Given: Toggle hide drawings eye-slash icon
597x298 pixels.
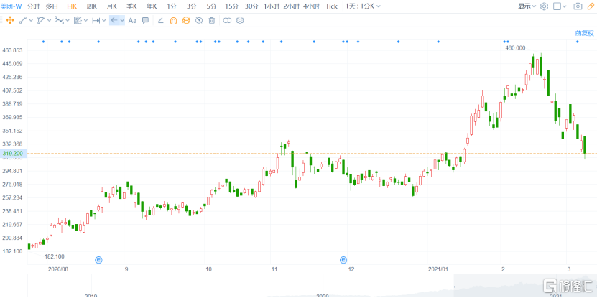Looking at the screenshot, I should click(x=199, y=20).
